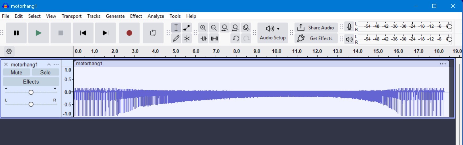Toggle the Loop playback button

click(x=153, y=33)
